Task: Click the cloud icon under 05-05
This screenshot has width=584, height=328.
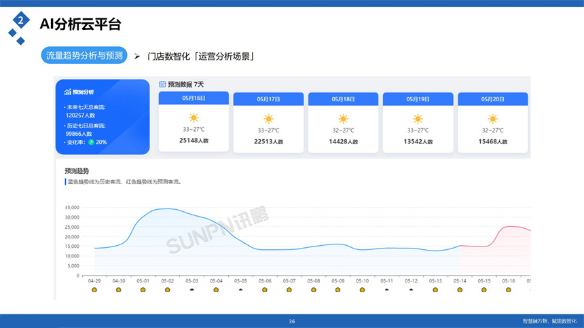Action: point(240,289)
